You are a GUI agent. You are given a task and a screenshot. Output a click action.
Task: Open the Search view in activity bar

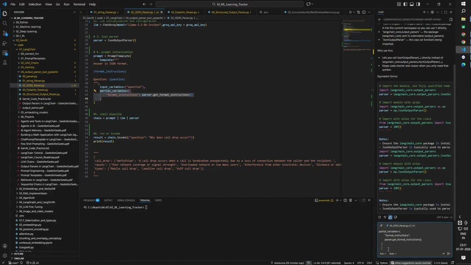click(5, 23)
